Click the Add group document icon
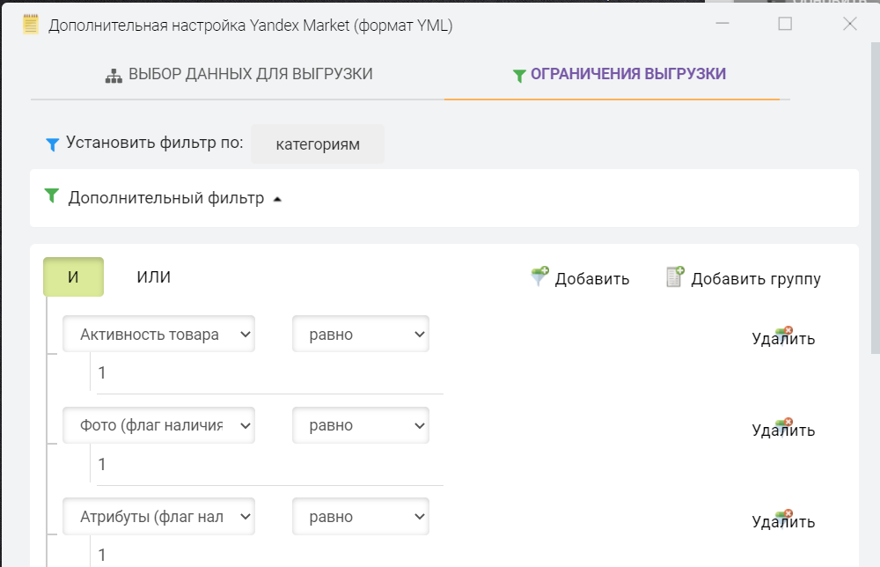The image size is (880, 567). [675, 276]
